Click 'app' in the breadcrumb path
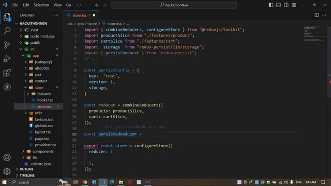Image resolution: width=331 pixels, height=186 pixels. point(81,24)
